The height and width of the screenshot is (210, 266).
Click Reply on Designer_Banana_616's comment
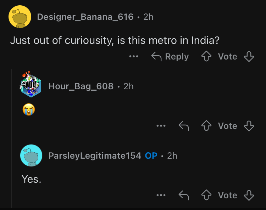(x=170, y=57)
